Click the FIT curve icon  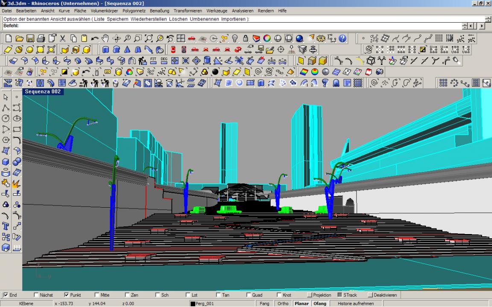[x=153, y=61]
